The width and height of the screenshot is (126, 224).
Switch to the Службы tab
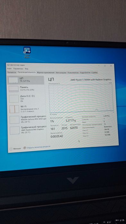pos(95,73)
